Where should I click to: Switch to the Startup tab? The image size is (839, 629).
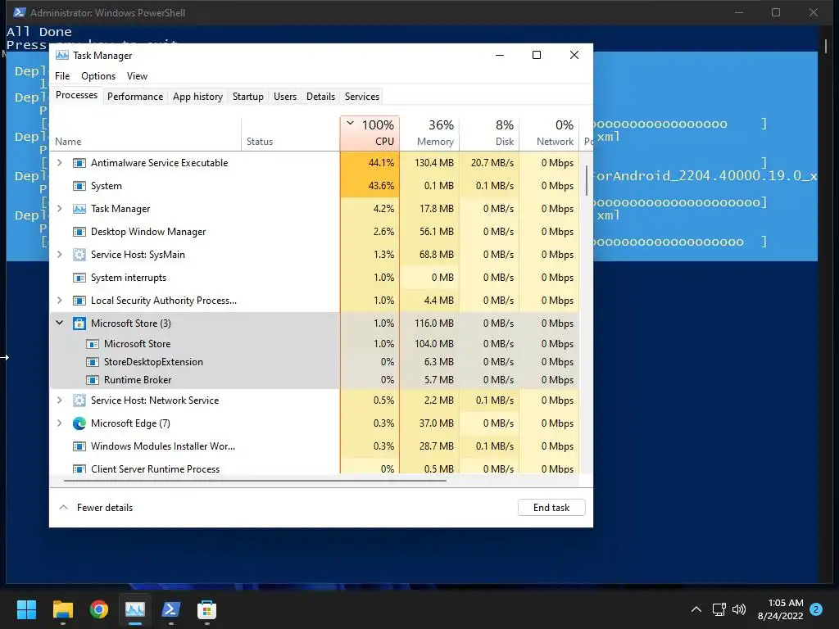pos(247,97)
